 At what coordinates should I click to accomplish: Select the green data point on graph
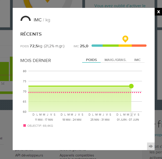(131, 86)
